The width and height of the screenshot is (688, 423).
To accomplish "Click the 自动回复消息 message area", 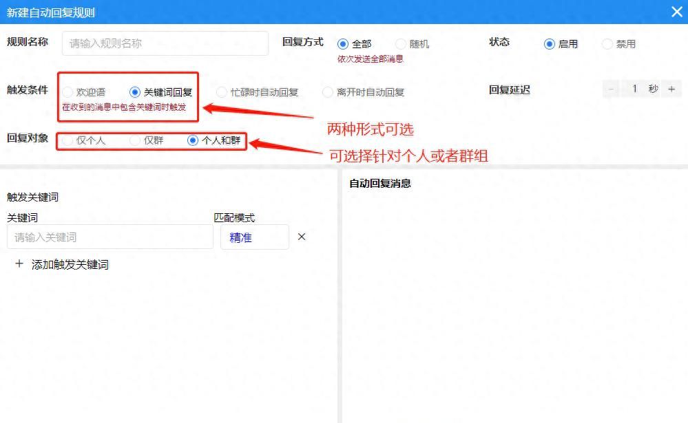I will (x=510, y=289).
